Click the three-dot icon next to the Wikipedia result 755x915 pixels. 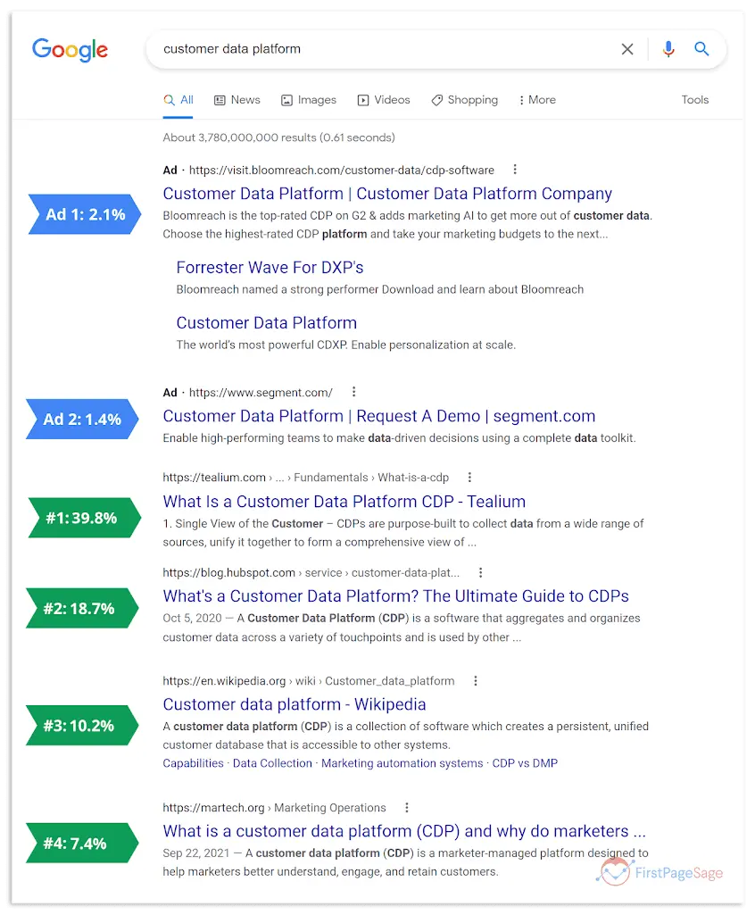pyautogui.click(x=476, y=680)
